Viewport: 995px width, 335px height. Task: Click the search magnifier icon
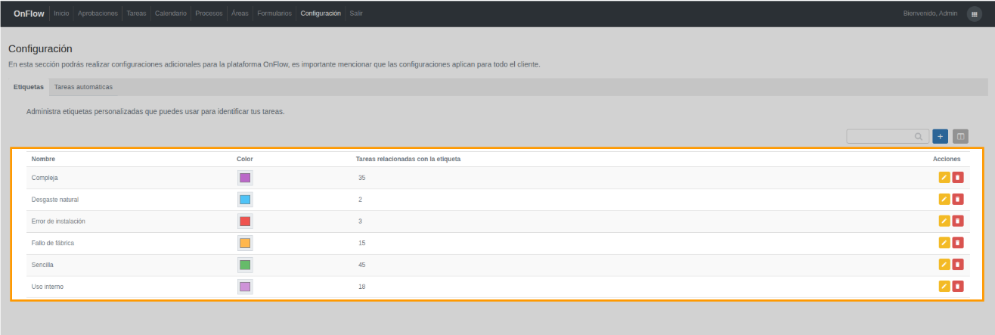point(919,137)
